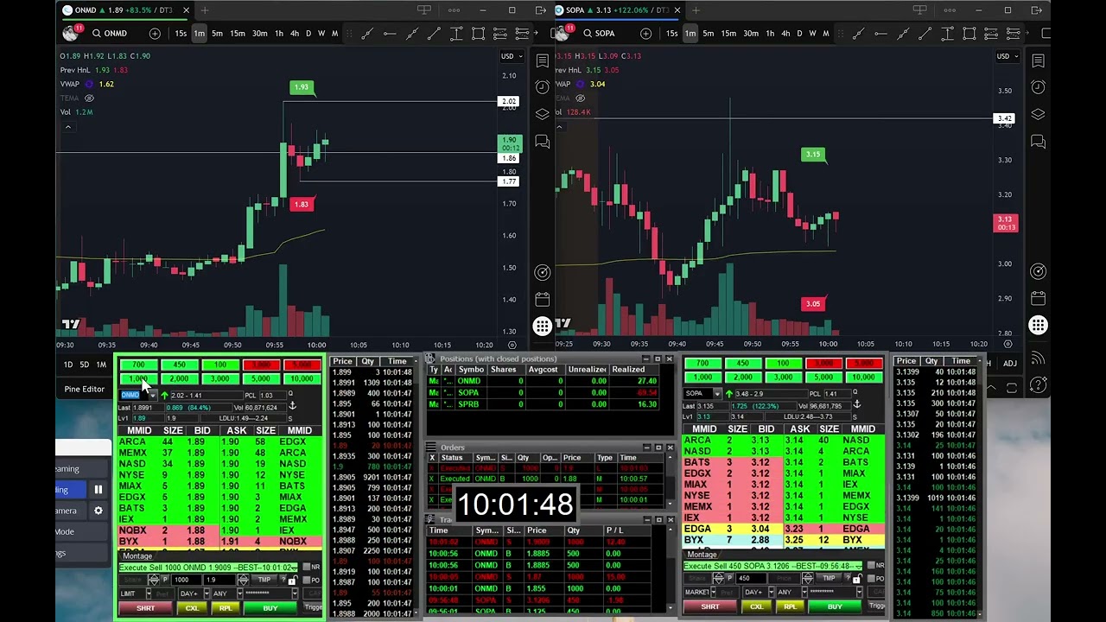The image size is (1106, 622).
Task: Open Pine Editor tab
Action: [x=85, y=390]
